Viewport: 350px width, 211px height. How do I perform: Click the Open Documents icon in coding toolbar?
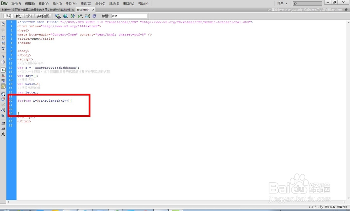pyautogui.click(x=3, y=24)
